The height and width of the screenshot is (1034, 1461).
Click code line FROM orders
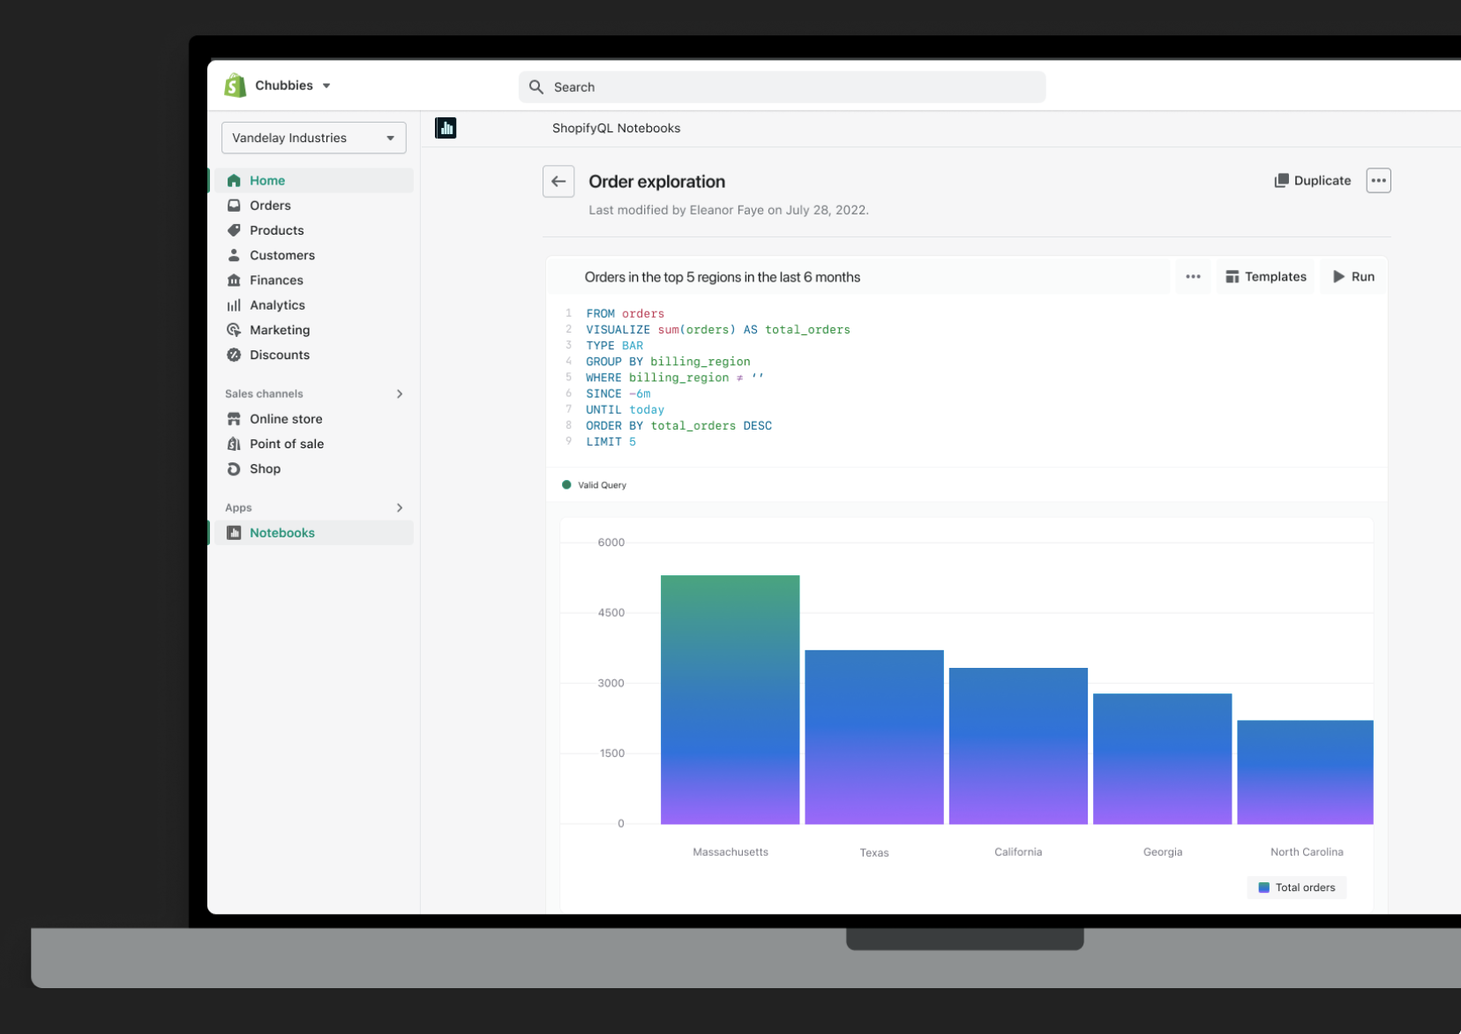tap(626, 313)
